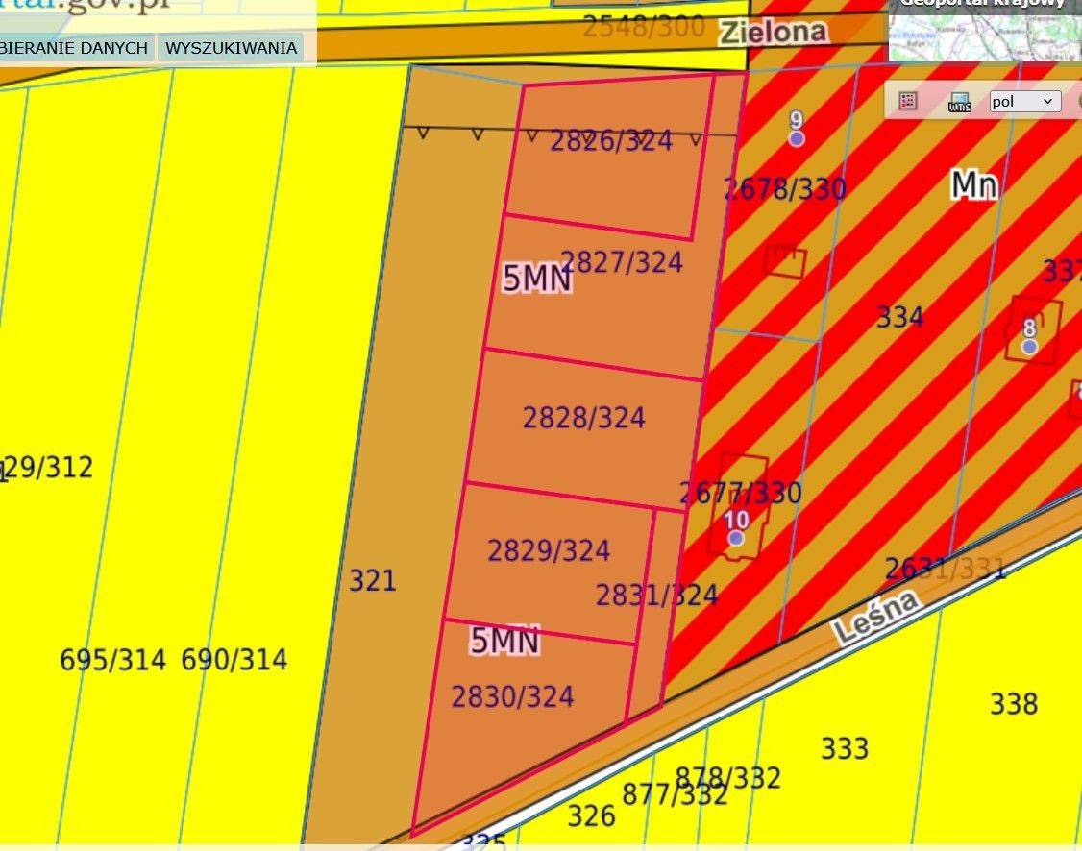Image resolution: width=1082 pixels, height=851 pixels.
Task: Click the Leśna street label
Action: pos(875,617)
